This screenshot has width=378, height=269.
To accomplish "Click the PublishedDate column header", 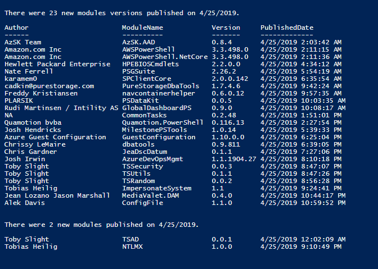I will 287,28.
